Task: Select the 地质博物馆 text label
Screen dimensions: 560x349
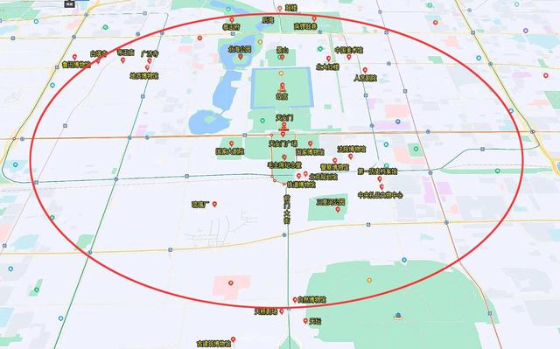Action: (x=143, y=76)
